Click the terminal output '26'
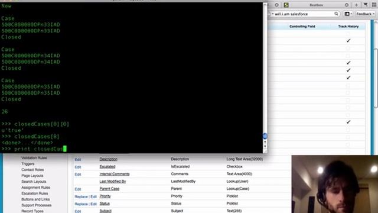This screenshot has width=378, height=213. coord(4,112)
